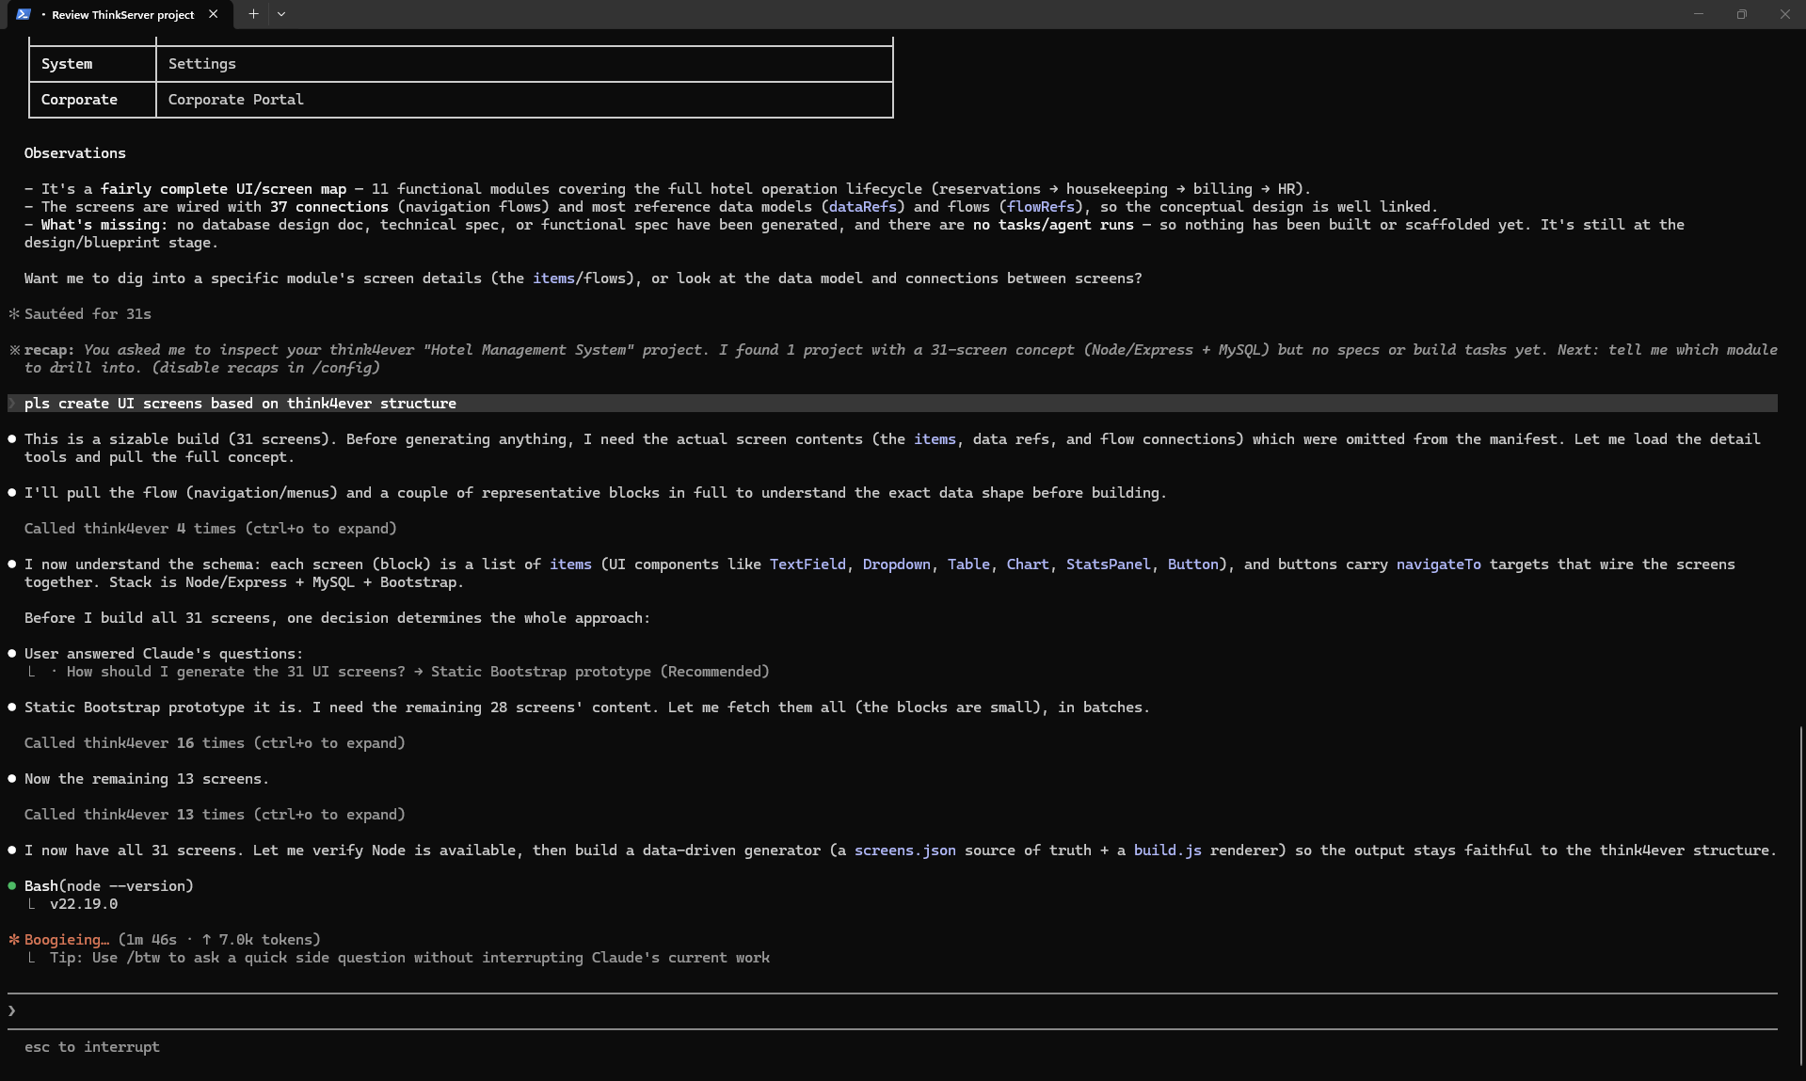Click 'Called think4ever 16 times' line
Image resolution: width=1806 pixels, height=1081 pixels.
215,743
